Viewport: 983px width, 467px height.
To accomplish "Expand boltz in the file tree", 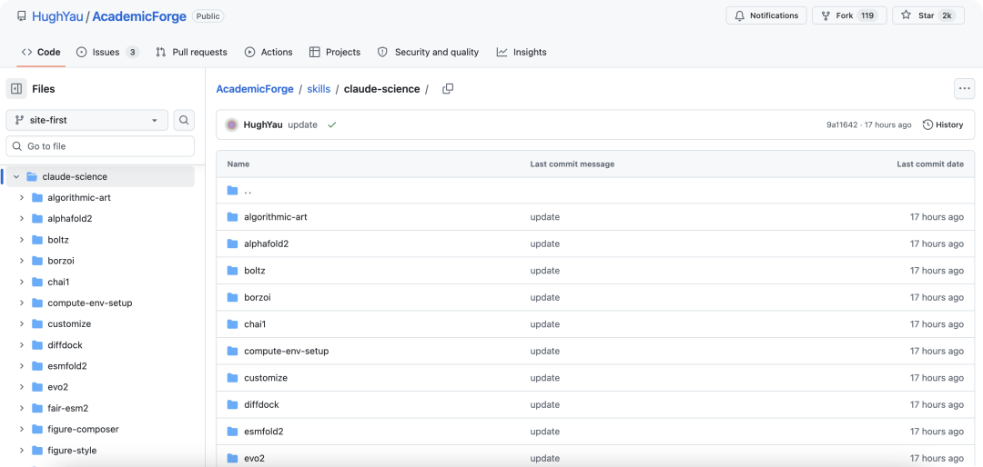I will [x=21, y=240].
